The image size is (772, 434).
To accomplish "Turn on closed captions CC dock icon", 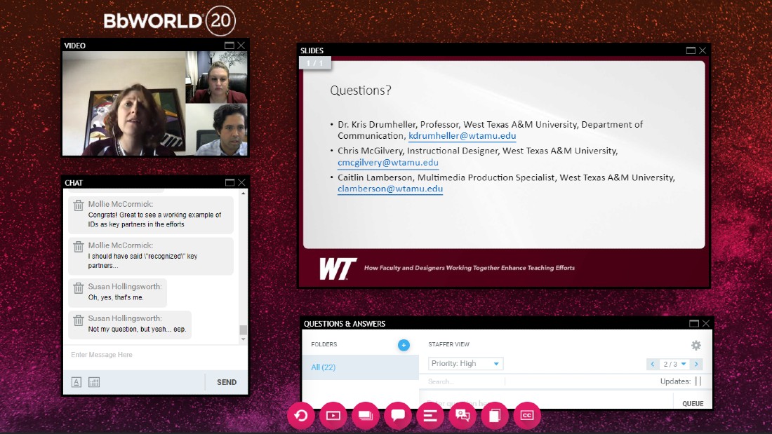I will (x=527, y=415).
